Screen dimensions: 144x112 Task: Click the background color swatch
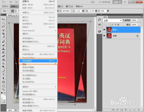pyautogui.click(x=5, y=98)
